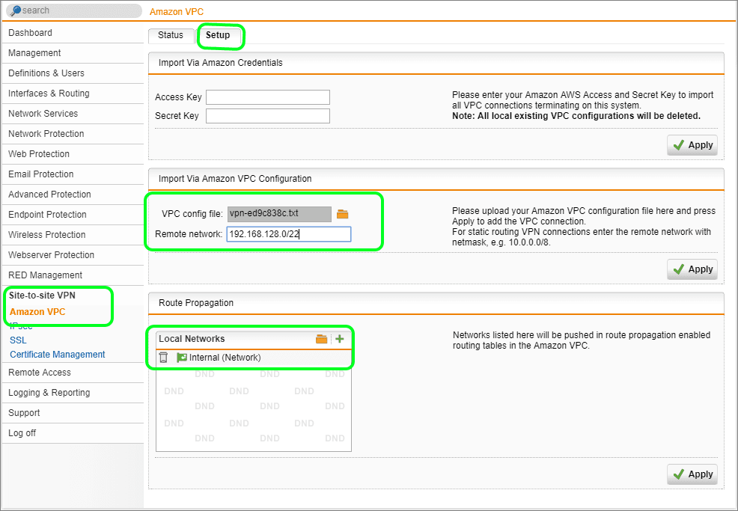The image size is (738, 511).
Task: Open Interfaces & Routing menu
Action: [73, 94]
